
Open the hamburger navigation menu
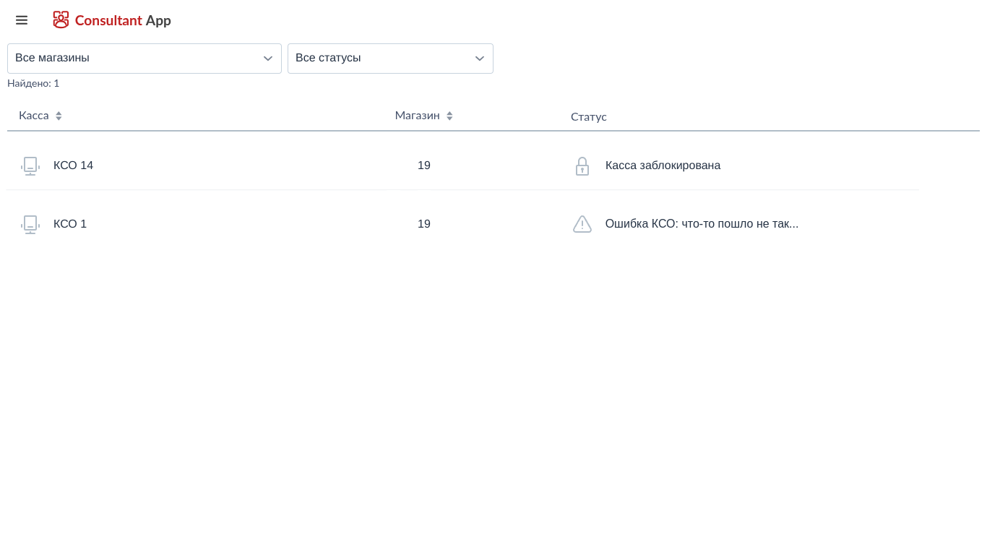pos(22,20)
